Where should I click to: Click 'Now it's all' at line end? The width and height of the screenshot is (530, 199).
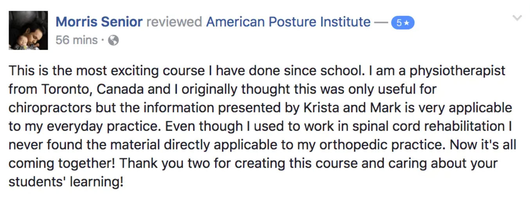[x=483, y=145]
